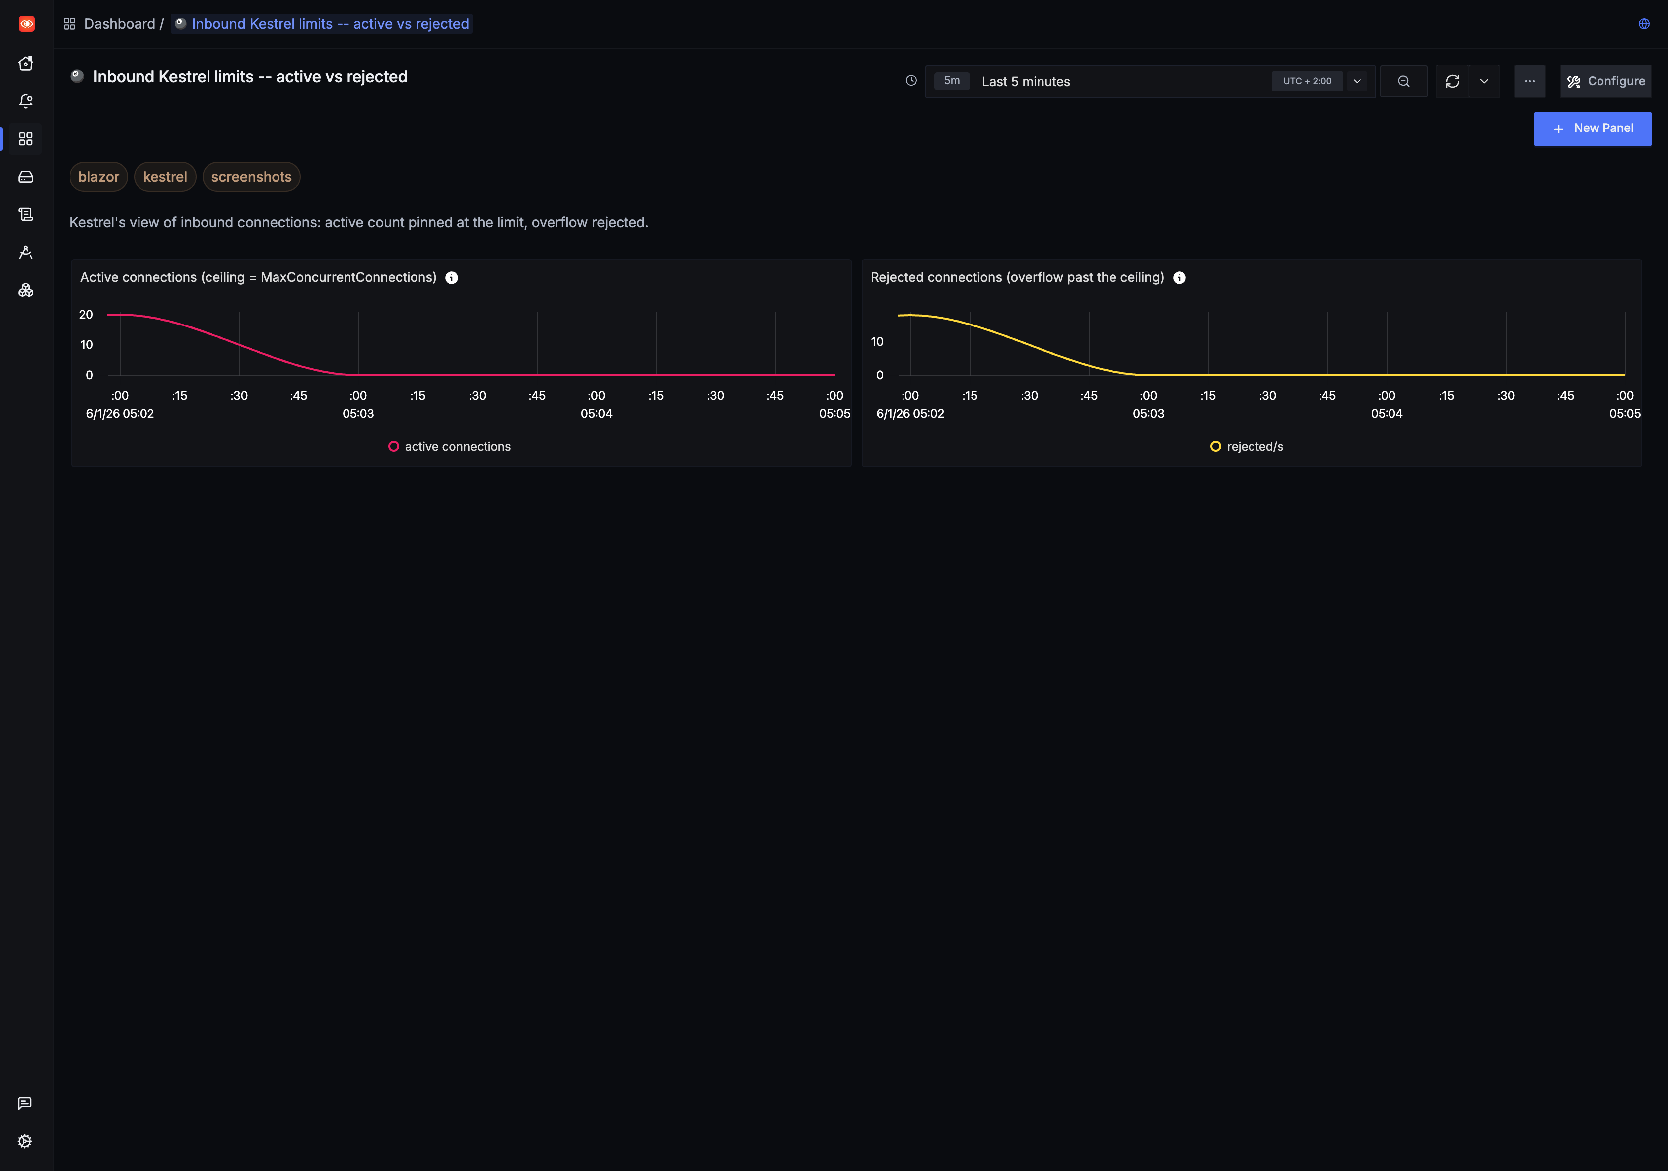
Task: Show info for Rejected connections panel
Action: 1179,278
